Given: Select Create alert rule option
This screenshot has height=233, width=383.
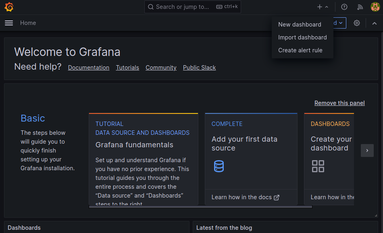Looking at the screenshot, I should coord(300,50).
